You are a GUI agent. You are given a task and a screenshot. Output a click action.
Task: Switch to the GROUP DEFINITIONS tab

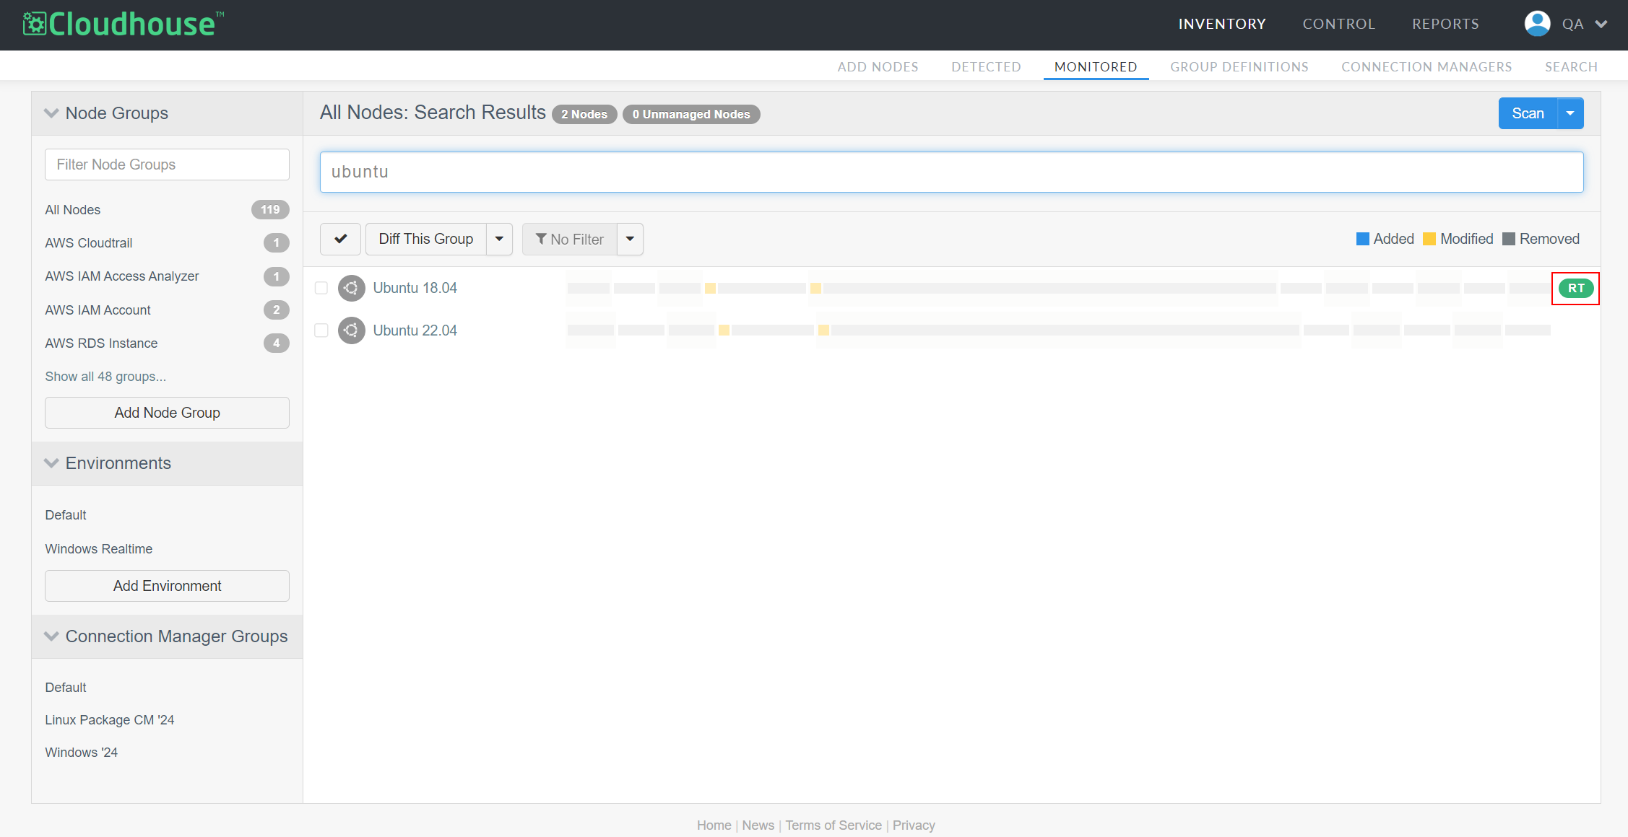[1239, 67]
